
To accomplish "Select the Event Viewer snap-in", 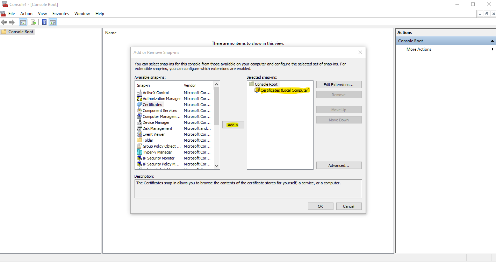I will (x=152, y=134).
